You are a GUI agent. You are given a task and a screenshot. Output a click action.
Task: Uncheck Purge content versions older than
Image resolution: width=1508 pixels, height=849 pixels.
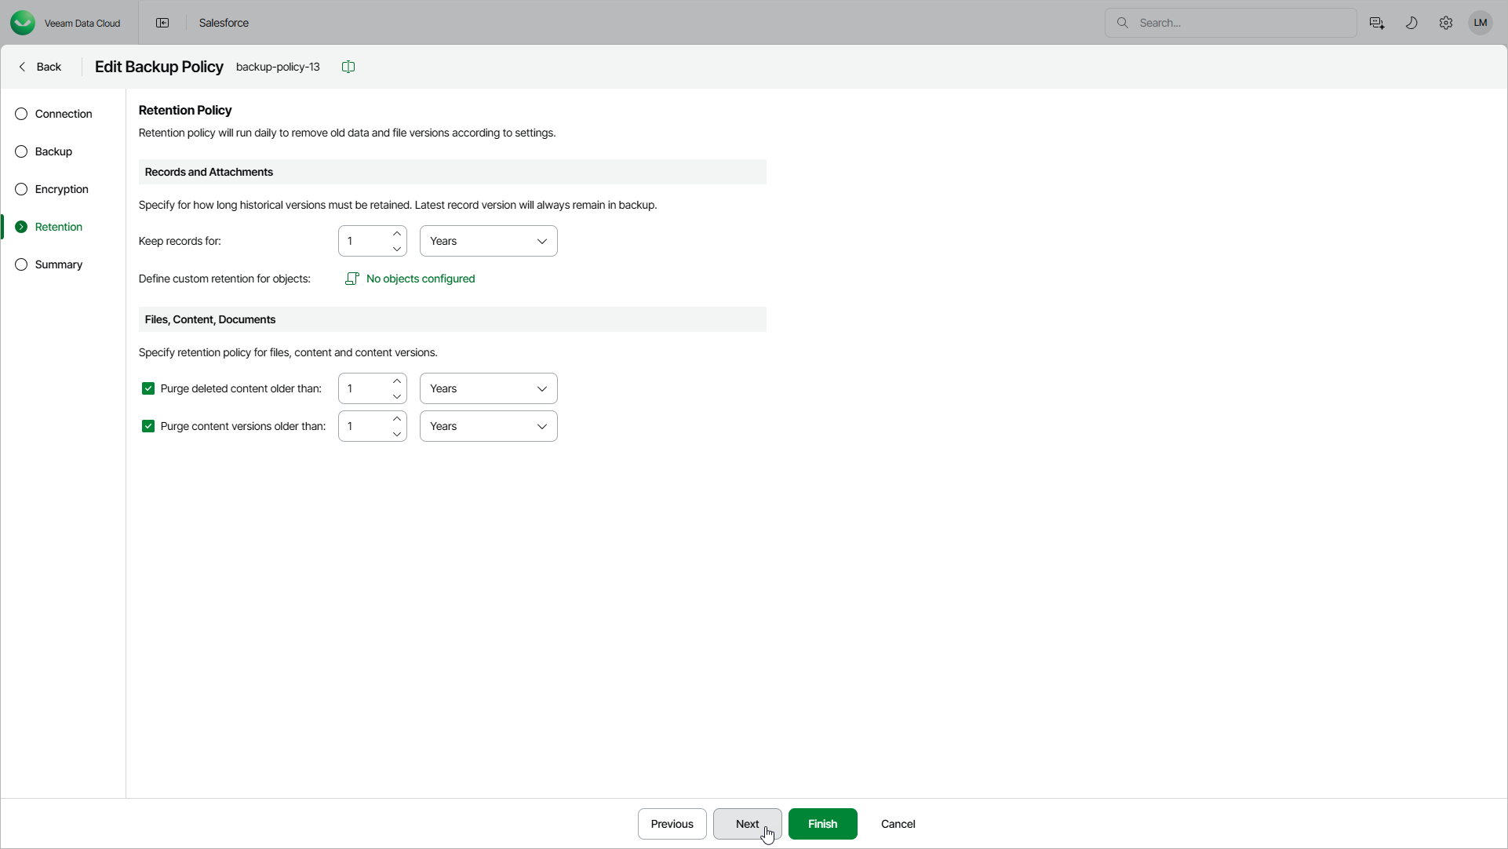pyautogui.click(x=148, y=426)
